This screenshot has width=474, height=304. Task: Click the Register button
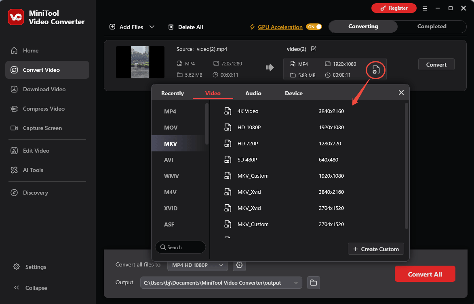[394, 8]
